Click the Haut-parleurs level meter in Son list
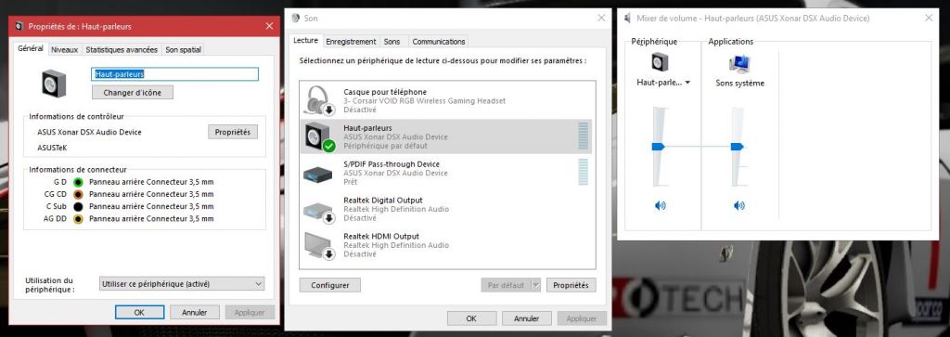Screen dimensions: 950x337 click(x=584, y=136)
